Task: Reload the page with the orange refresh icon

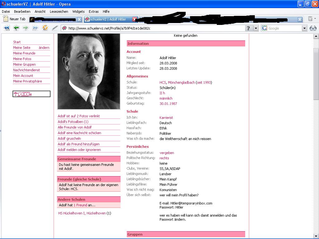Action: 45,28
